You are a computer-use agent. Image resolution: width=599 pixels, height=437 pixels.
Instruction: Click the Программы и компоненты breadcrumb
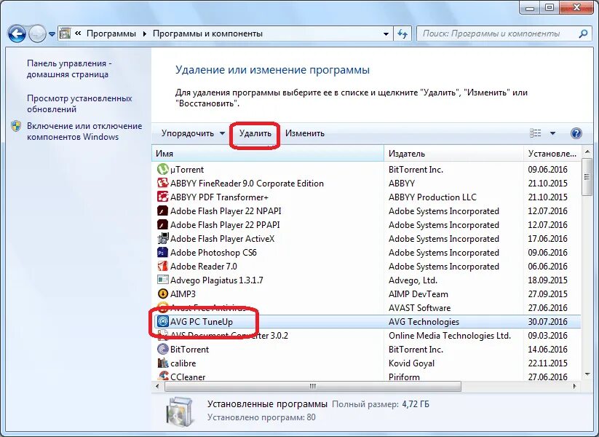point(208,34)
